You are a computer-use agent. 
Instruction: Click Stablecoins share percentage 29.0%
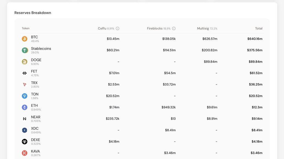pos(35,53)
